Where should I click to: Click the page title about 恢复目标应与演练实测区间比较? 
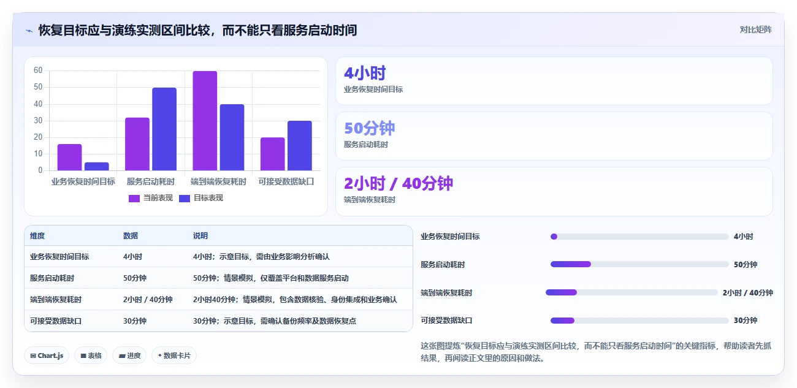pos(197,30)
